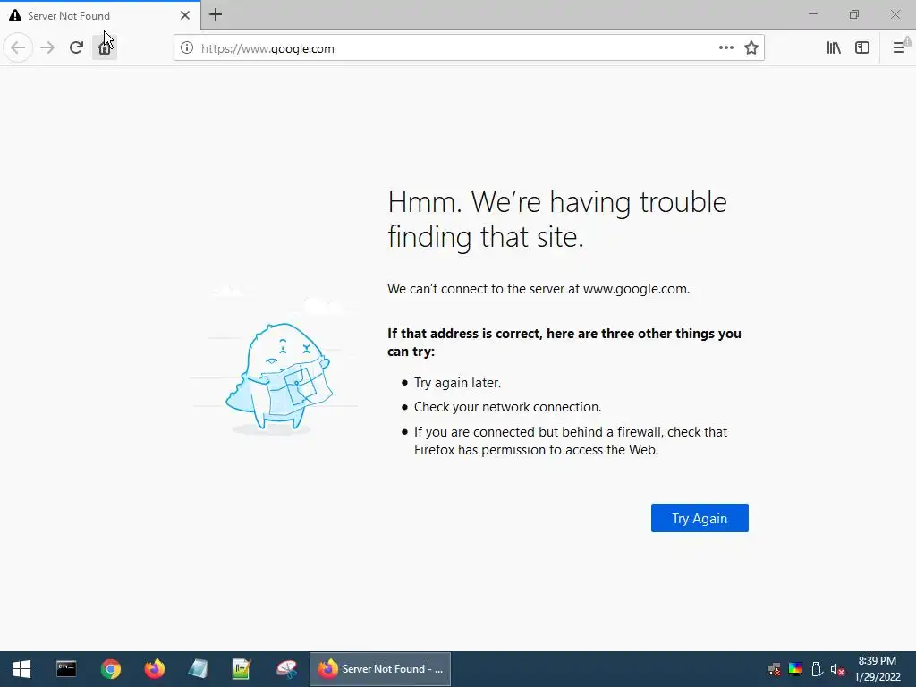Show site information icon in address bar
The width and height of the screenshot is (916, 687).
187,48
